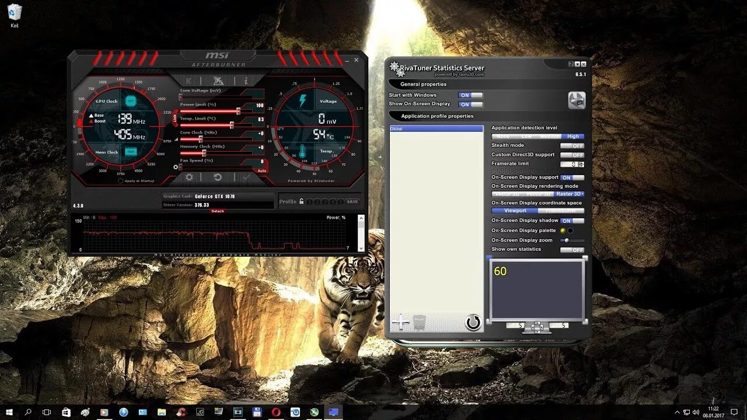Click the RivaTuner reset circular arrow icon
747x420 pixels.
click(473, 322)
